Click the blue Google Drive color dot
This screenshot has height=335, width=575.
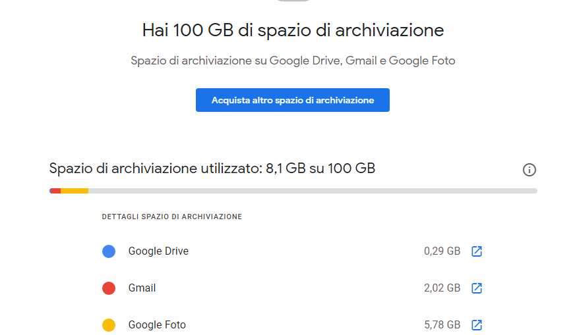[x=109, y=251]
